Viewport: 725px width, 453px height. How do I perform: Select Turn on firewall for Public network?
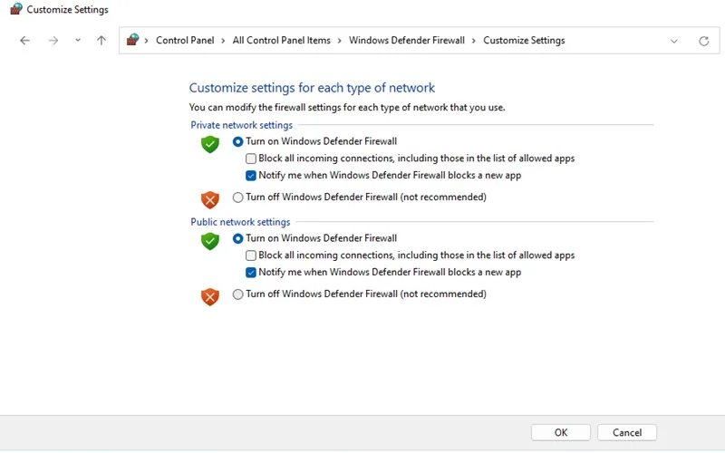pyautogui.click(x=237, y=238)
